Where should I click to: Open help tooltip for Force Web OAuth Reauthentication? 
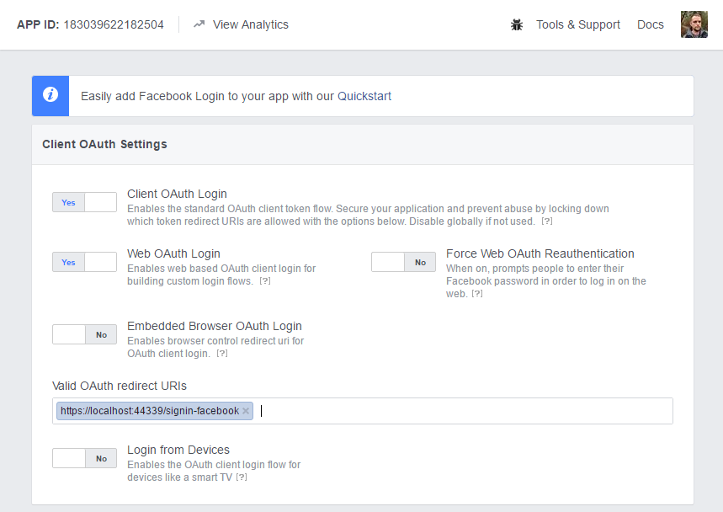pos(477,294)
